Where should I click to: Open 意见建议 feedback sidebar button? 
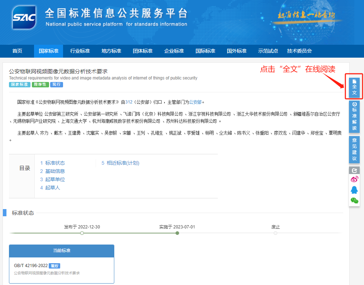(x=354, y=149)
